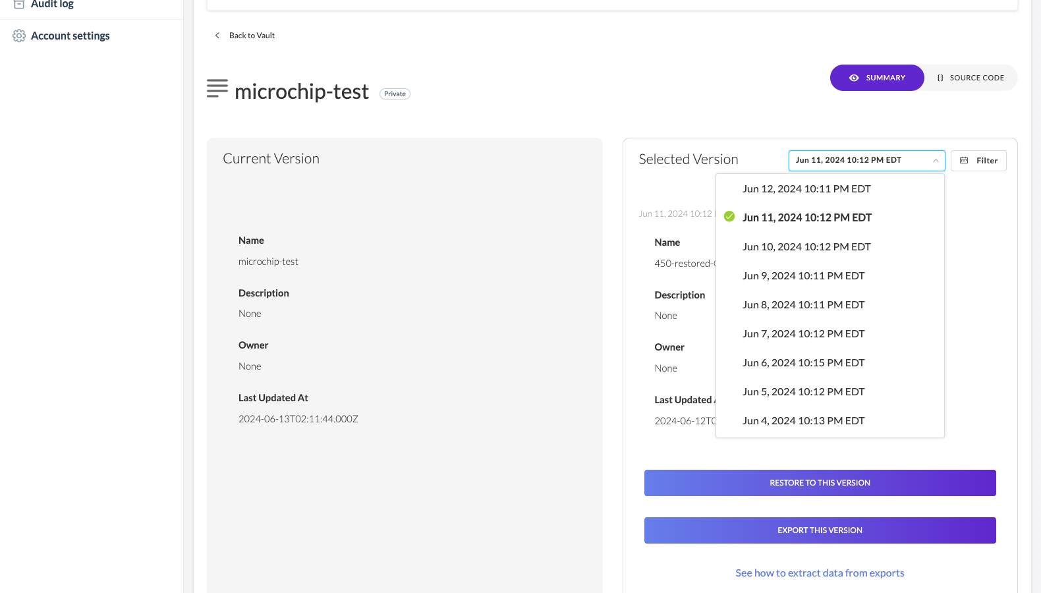The image size is (1041, 593).
Task: Choose version Jun 4, 2024 10:13 PM EDT
Action: click(830, 421)
